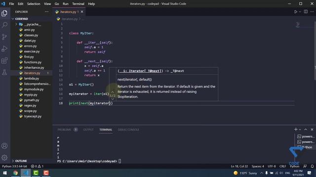Show previous signature in hint popup

click(x=113, y=92)
